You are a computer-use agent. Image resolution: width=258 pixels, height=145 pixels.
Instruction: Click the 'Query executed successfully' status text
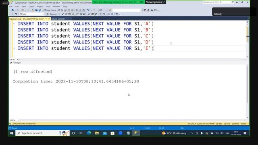click(x=24, y=124)
